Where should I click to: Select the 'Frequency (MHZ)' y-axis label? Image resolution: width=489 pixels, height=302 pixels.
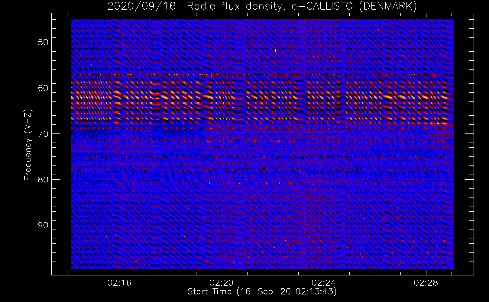[28, 145]
